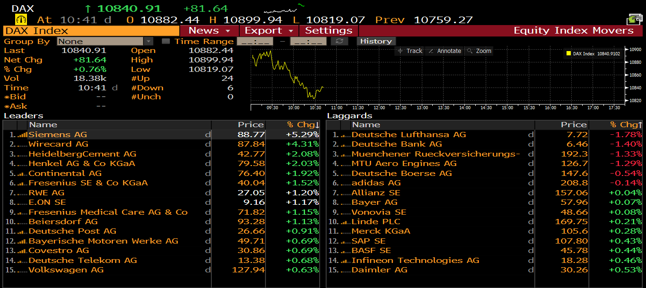The height and width of the screenshot is (288, 646).
Task: Select RWE AG row
Action: [161, 193]
